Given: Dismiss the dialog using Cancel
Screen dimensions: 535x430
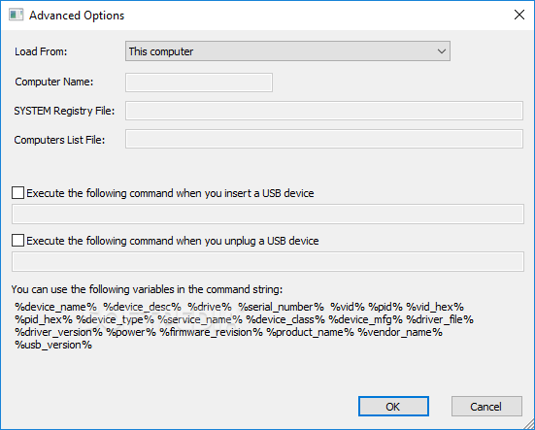Looking at the screenshot, I should pyautogui.click(x=486, y=406).
